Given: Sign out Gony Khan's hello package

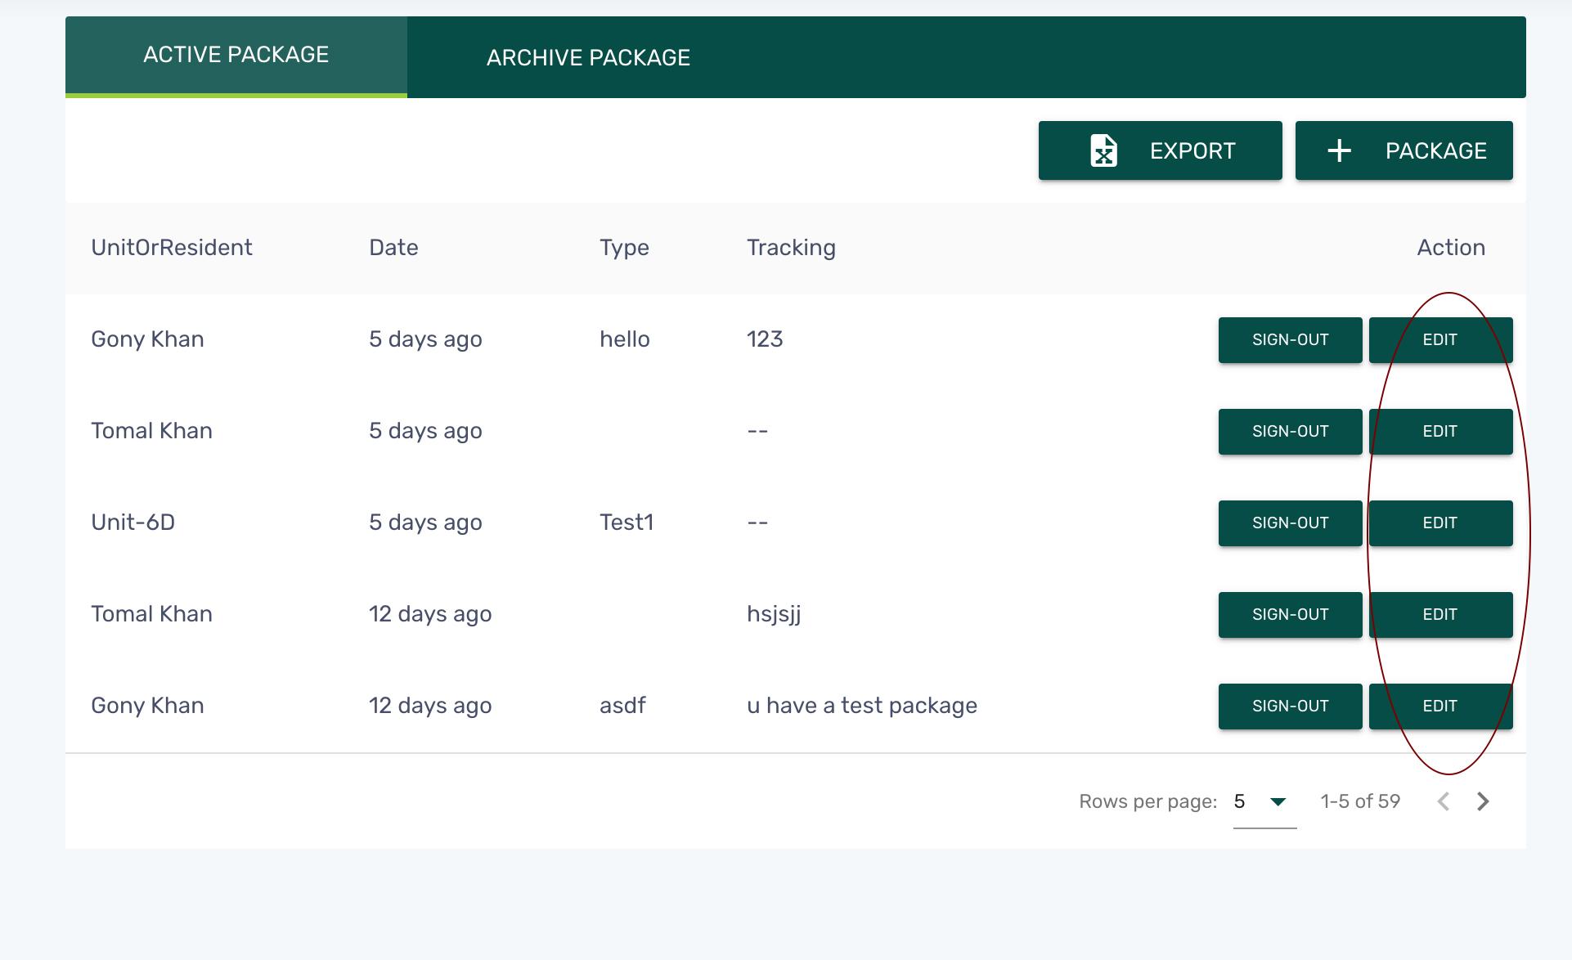Looking at the screenshot, I should (1290, 339).
